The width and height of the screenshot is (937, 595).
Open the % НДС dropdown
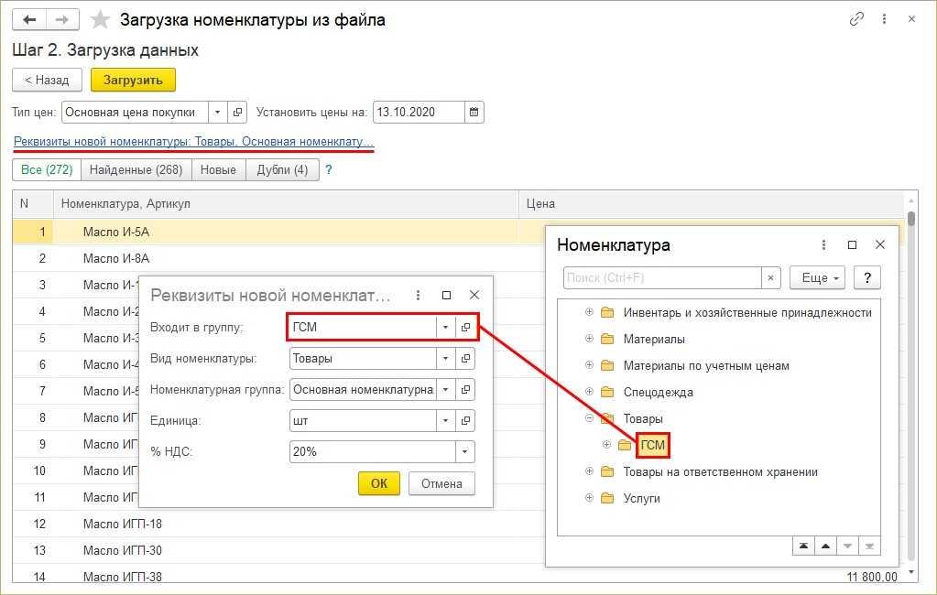pyautogui.click(x=465, y=452)
